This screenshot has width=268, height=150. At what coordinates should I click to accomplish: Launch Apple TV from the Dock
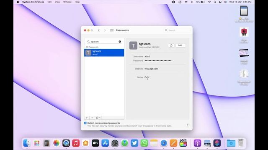[95, 143]
